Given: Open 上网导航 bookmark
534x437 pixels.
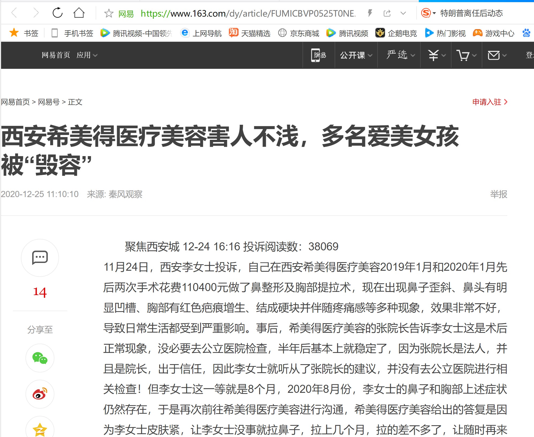Looking at the screenshot, I should point(201,33).
